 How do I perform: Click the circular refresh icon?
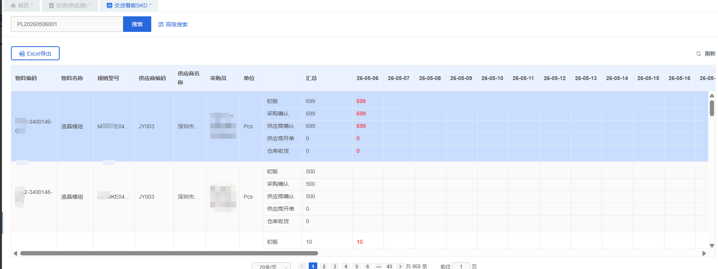click(699, 54)
